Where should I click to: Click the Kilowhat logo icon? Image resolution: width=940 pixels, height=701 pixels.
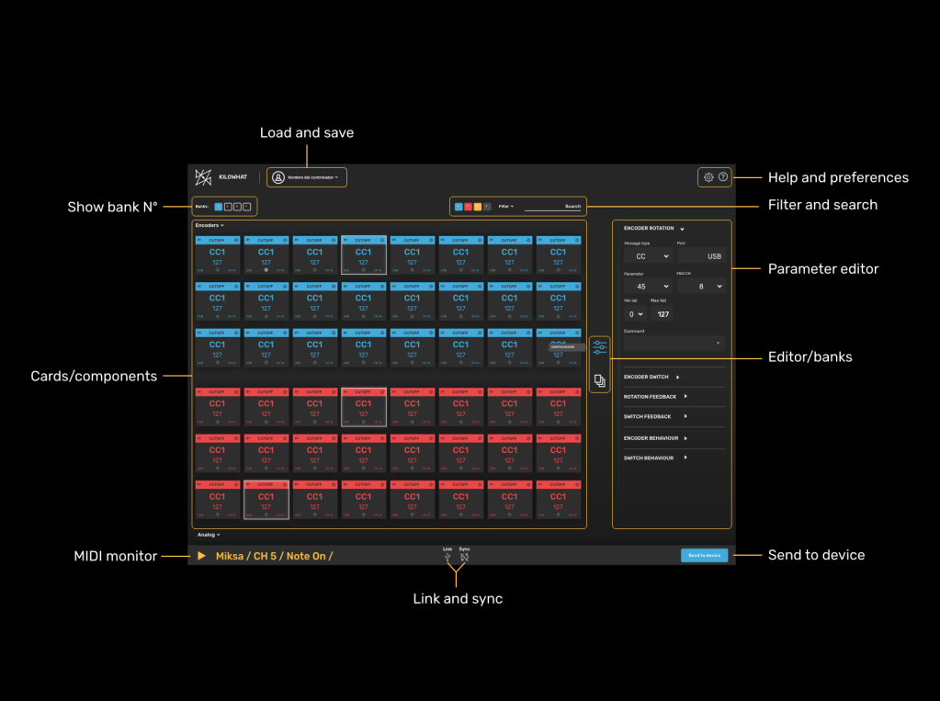click(203, 177)
